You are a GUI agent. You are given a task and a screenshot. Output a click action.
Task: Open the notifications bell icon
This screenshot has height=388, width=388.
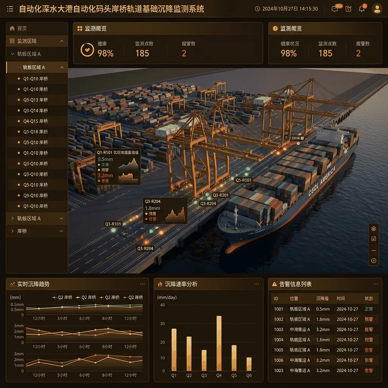coord(362,9)
